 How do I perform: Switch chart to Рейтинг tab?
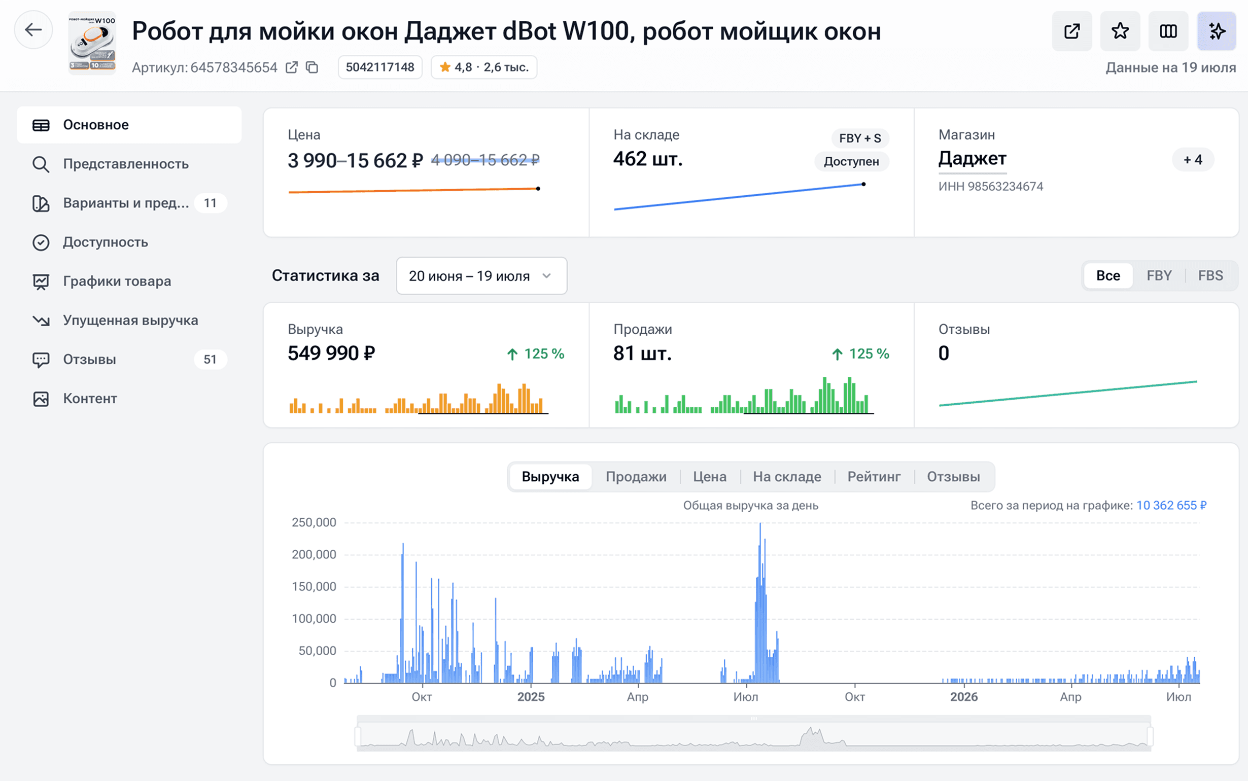[x=874, y=476]
